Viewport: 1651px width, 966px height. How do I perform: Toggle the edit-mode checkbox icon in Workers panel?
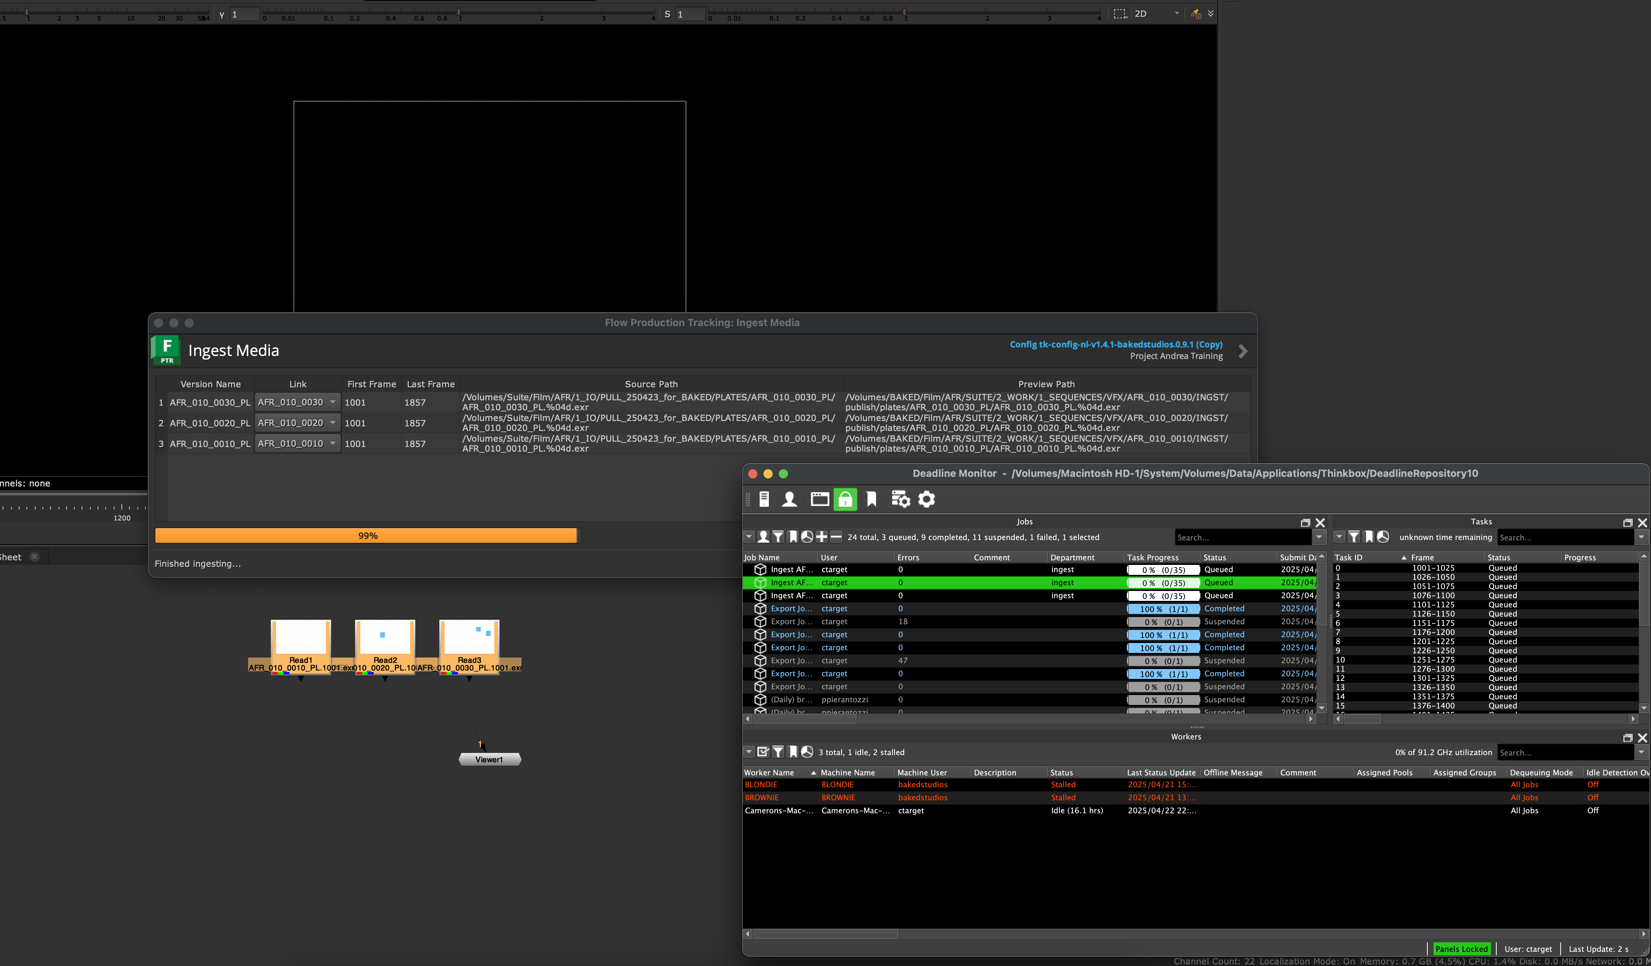point(763,752)
